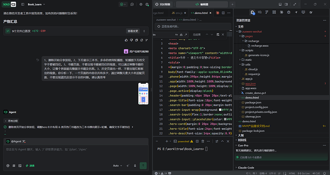This screenshot has width=330, height=175.
Task: Open the extensions grid icon
Action: [x=274, y=12]
